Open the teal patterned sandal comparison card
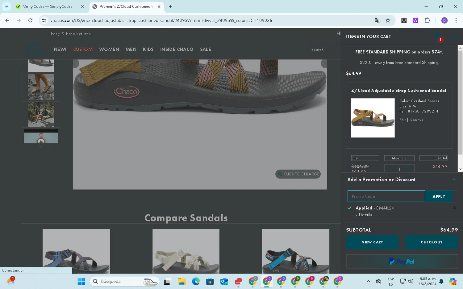 point(295,251)
